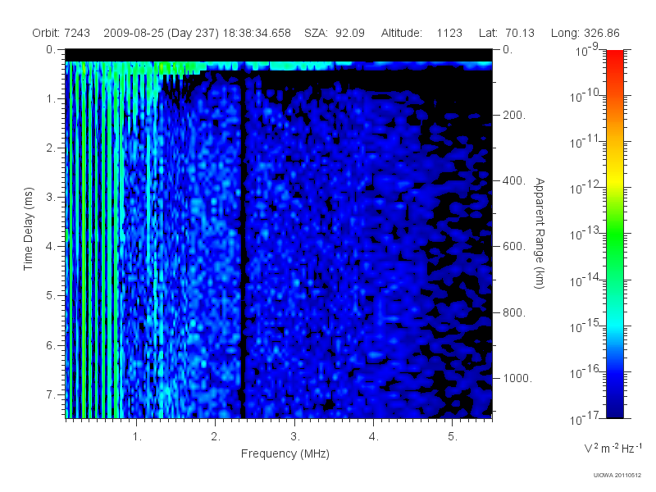Click the colorbar tick label 10^-12
The image size is (656, 492).
click(585, 188)
